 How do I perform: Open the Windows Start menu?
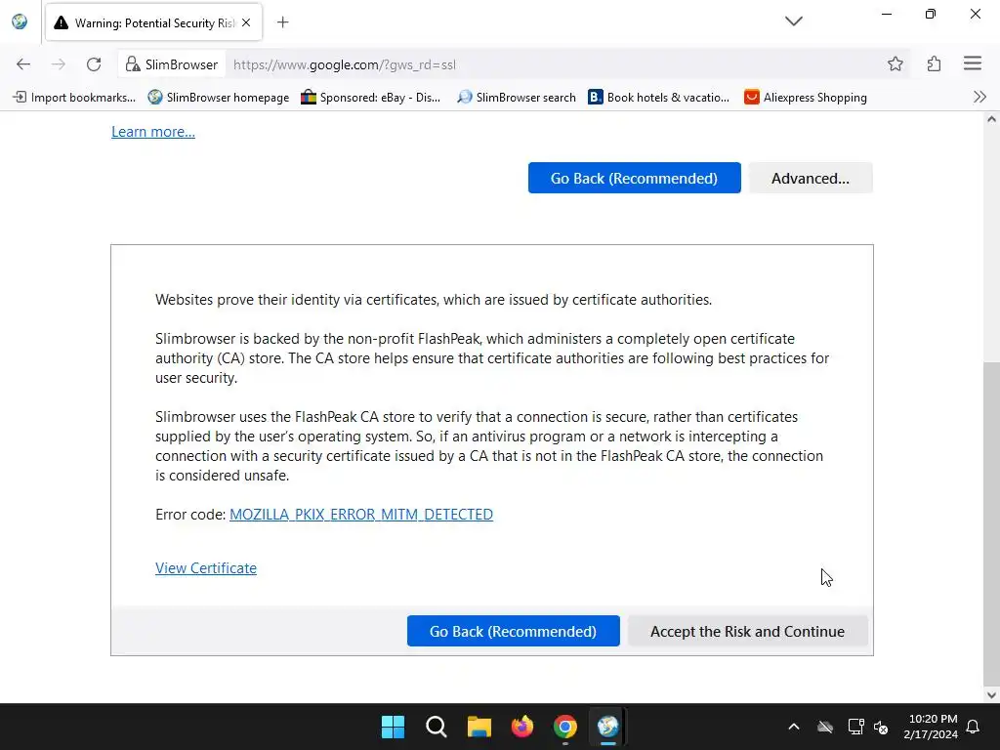(x=393, y=727)
